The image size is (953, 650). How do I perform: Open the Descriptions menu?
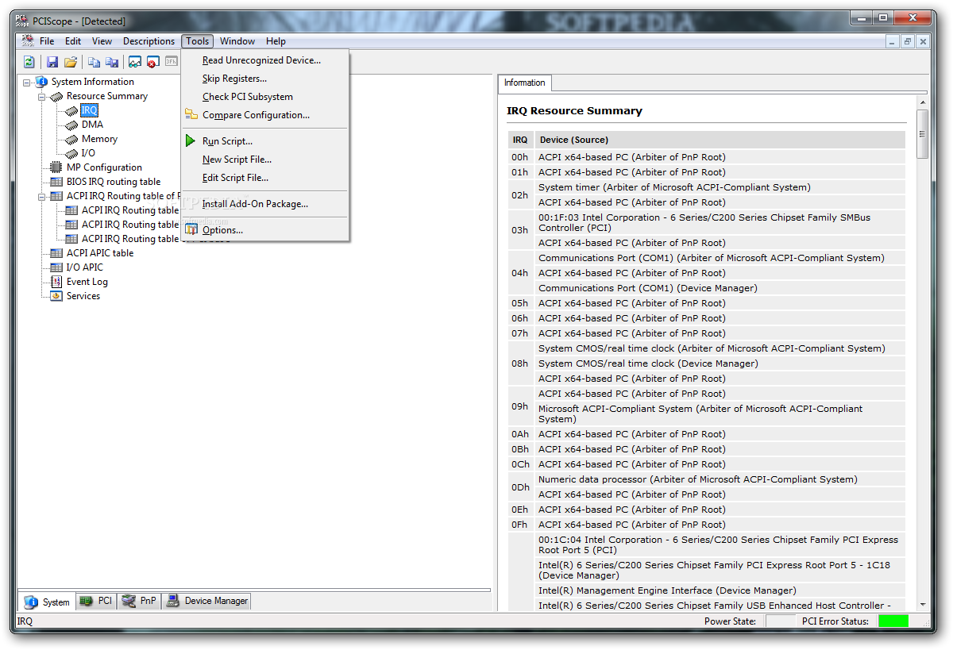[149, 41]
